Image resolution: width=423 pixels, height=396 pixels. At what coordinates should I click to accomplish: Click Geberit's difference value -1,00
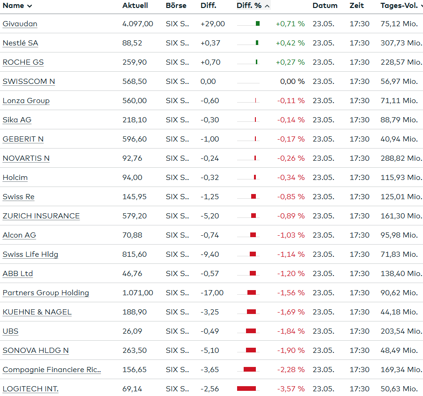point(210,139)
